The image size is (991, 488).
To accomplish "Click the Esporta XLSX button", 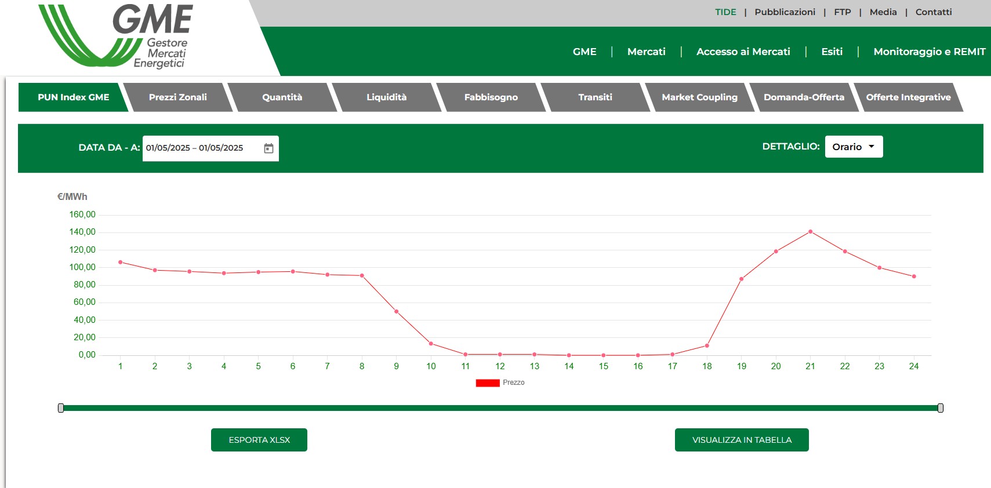I will point(259,440).
